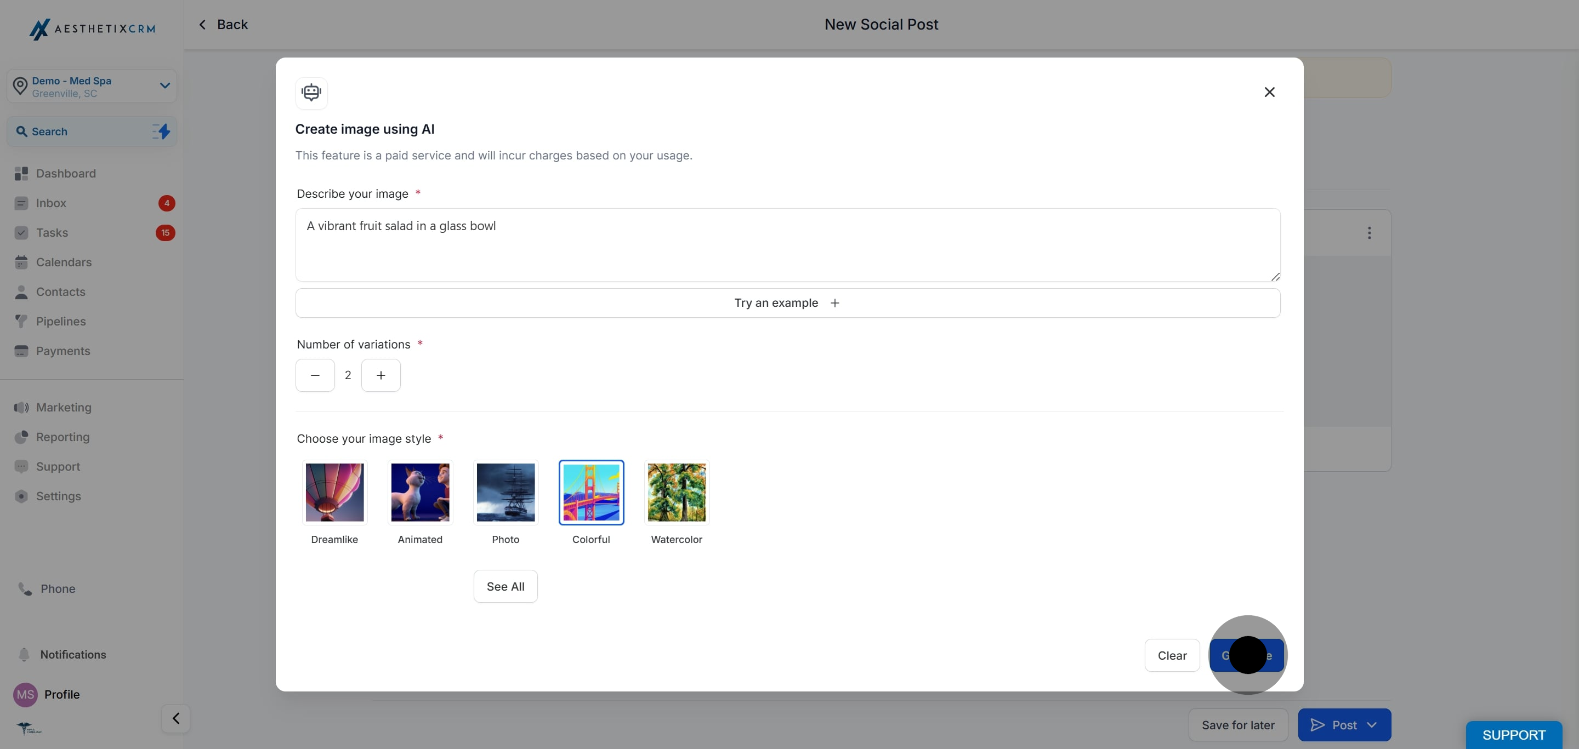Click the three-dot menu icon on the post card
Image resolution: width=1579 pixels, height=749 pixels.
[x=1369, y=233]
